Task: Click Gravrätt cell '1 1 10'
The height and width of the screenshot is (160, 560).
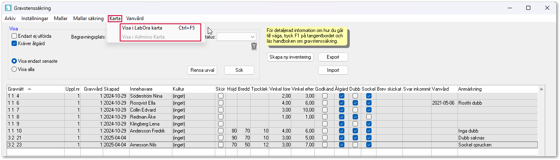Action: pos(36,131)
